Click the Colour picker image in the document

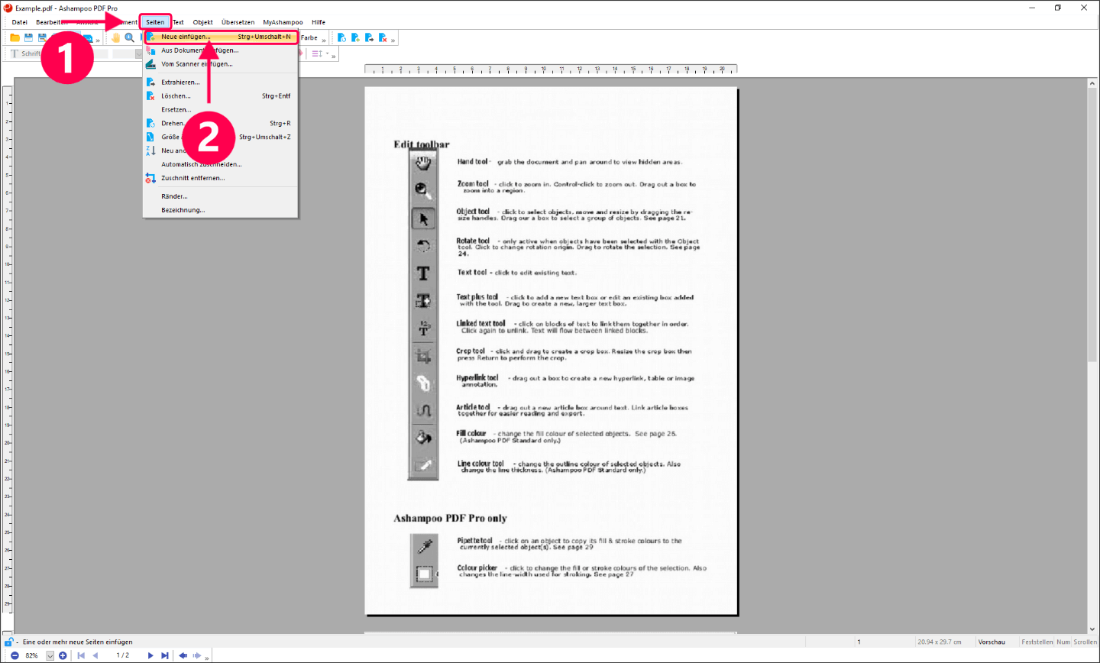(425, 574)
